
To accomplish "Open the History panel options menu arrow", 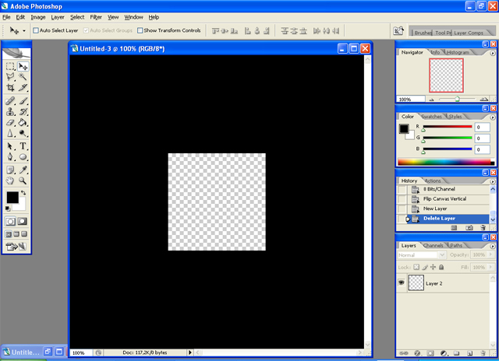I will (493, 181).
